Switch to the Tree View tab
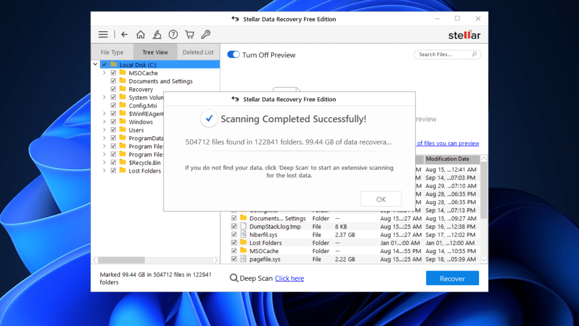The height and width of the screenshot is (326, 579). click(155, 52)
